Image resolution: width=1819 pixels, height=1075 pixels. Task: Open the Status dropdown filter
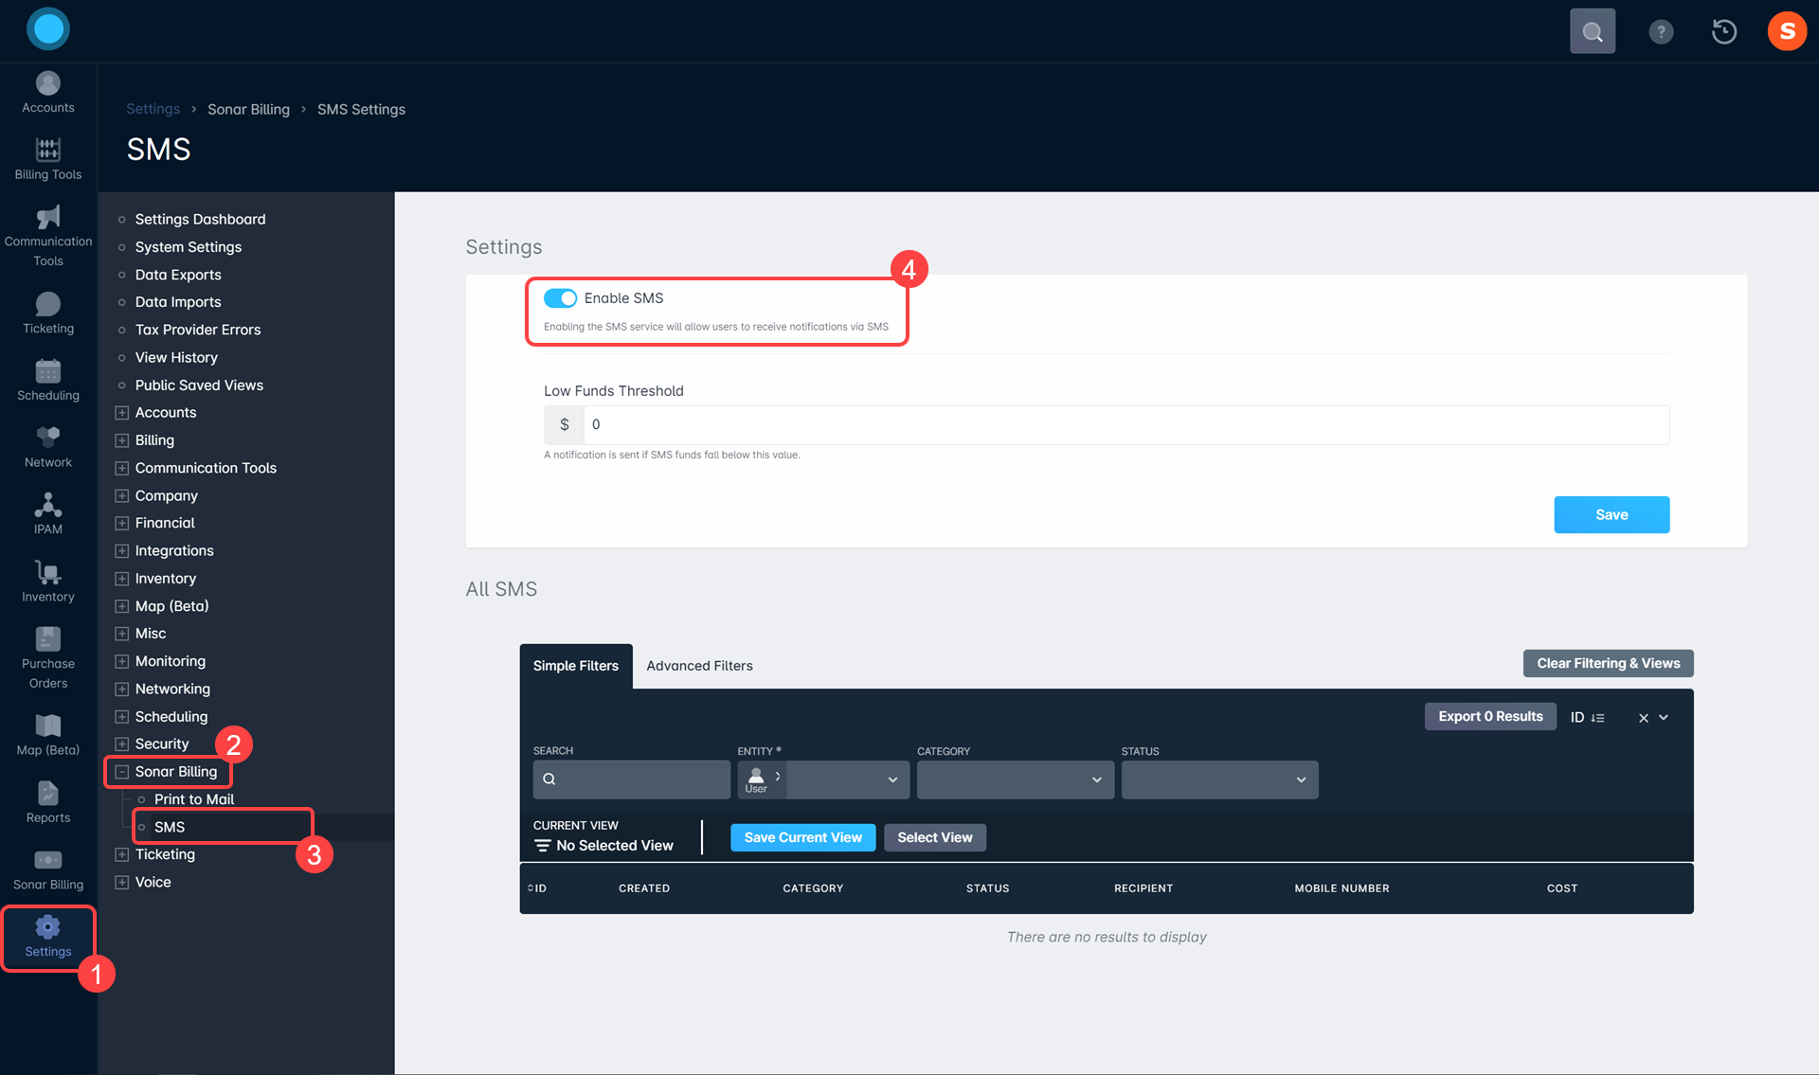(x=1218, y=779)
